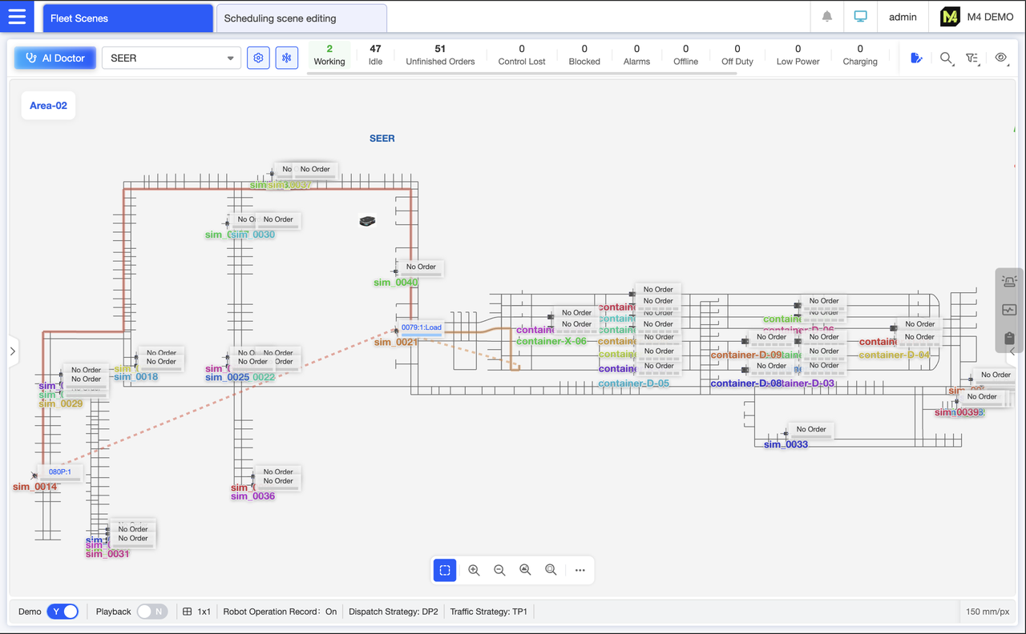Open the hamburger menu at top left
Viewport: 1026px width, 634px height.
(17, 16)
